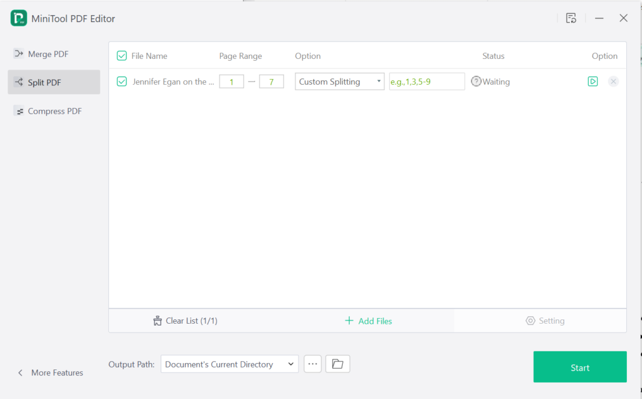
Task: Click the Status column header
Action: point(493,56)
